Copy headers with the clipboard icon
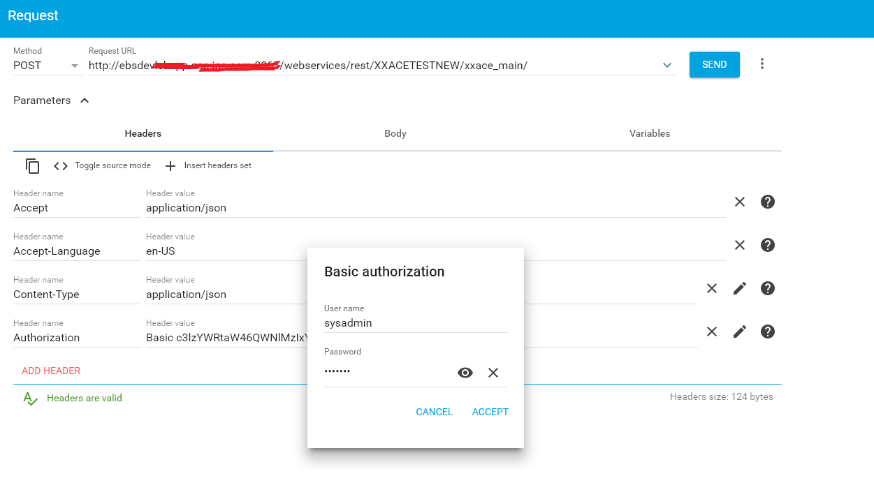The width and height of the screenshot is (874, 499). click(33, 166)
